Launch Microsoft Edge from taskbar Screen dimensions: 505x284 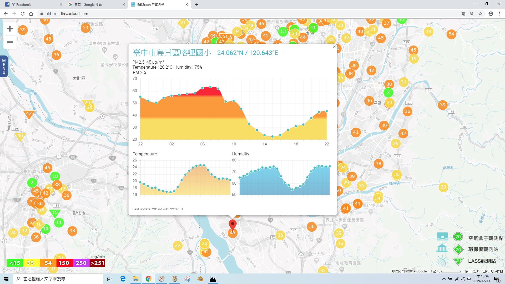123,279
